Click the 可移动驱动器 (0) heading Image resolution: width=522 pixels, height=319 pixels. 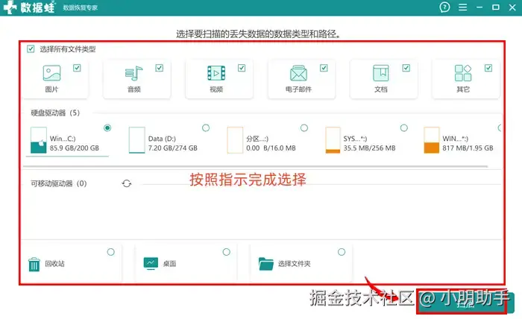pyautogui.click(x=59, y=183)
